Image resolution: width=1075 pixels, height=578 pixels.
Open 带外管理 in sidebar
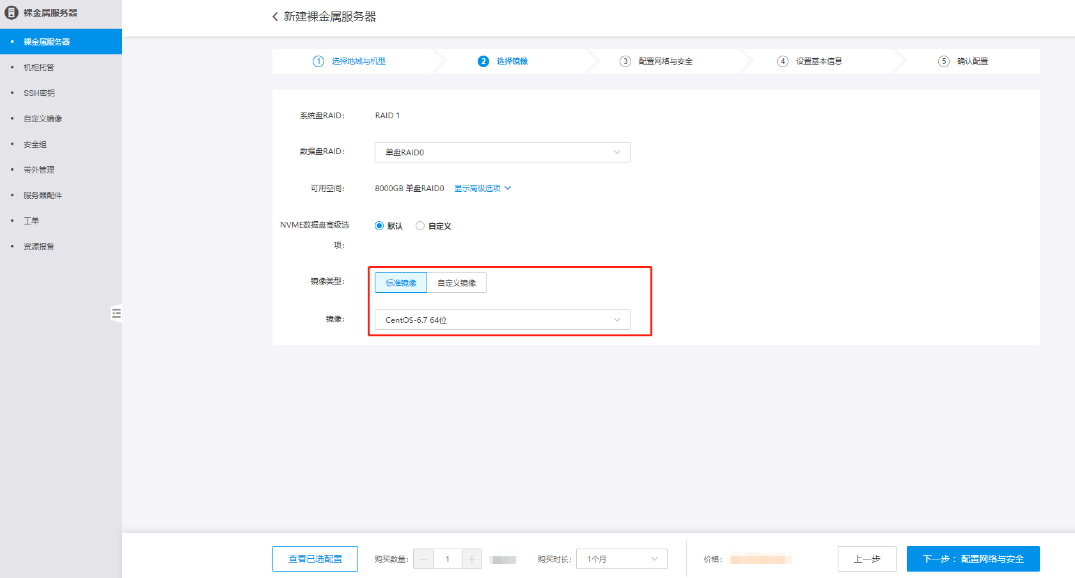61,169
